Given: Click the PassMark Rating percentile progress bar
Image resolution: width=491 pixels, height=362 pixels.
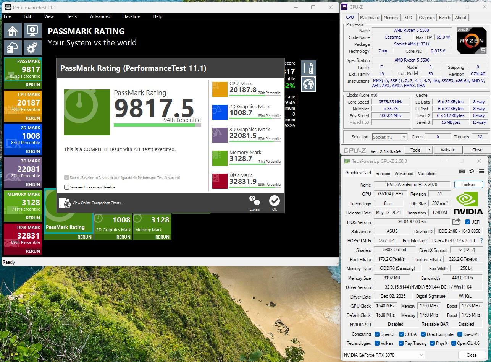Looking at the screenshot, I should 157,125.
